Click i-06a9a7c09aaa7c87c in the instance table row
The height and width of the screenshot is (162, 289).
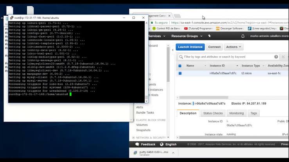click(x=223, y=73)
